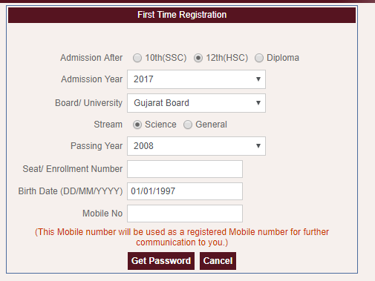Screen dimensions: 375x281
Task: Open the Passing Year dropdown
Action: point(196,146)
